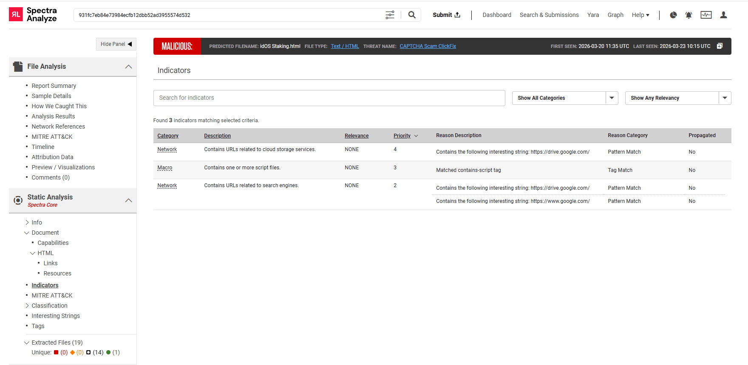This screenshot has height=365, width=748.
Task: Expand the Classification tree item
Action: (x=27, y=306)
